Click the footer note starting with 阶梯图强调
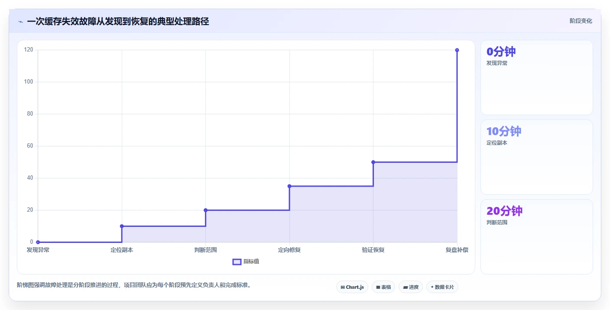The height and width of the screenshot is (310, 610). coord(134,285)
